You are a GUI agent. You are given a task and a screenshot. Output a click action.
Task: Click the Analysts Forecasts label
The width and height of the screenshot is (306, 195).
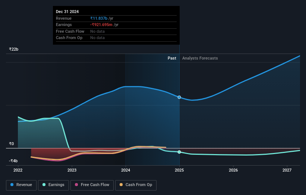point(200,58)
